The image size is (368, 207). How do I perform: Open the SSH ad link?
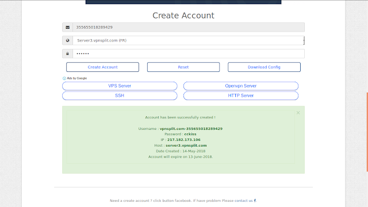120,95
